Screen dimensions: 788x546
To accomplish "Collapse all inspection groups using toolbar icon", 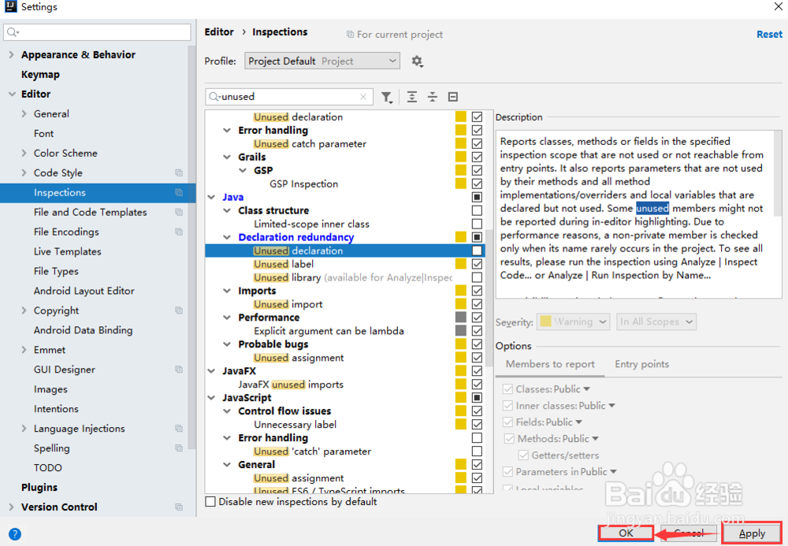I will [432, 96].
